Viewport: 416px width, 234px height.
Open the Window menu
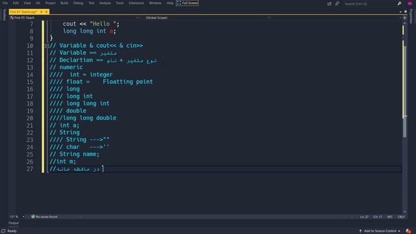tap(155, 3)
